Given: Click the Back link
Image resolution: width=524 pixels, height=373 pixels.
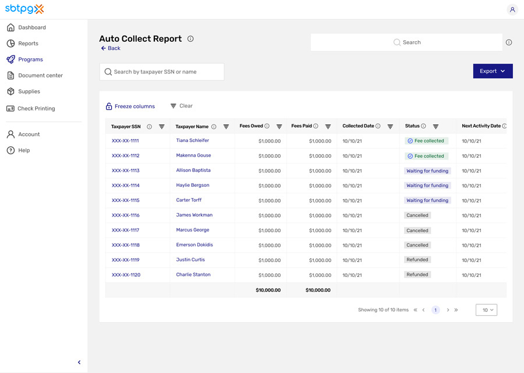Looking at the screenshot, I should 111,48.
